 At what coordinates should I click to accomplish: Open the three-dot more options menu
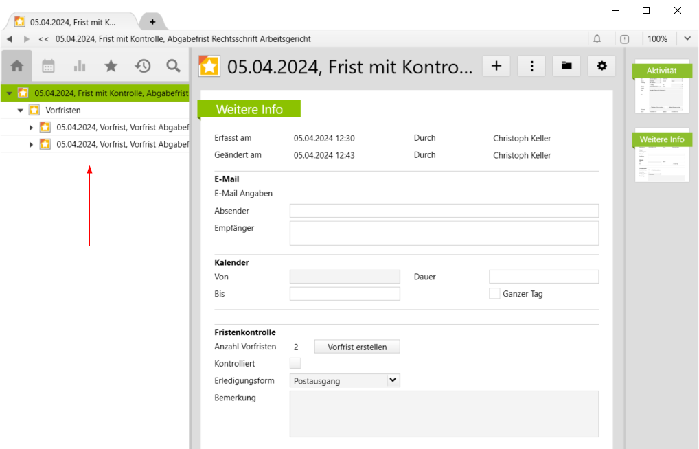tap(531, 66)
